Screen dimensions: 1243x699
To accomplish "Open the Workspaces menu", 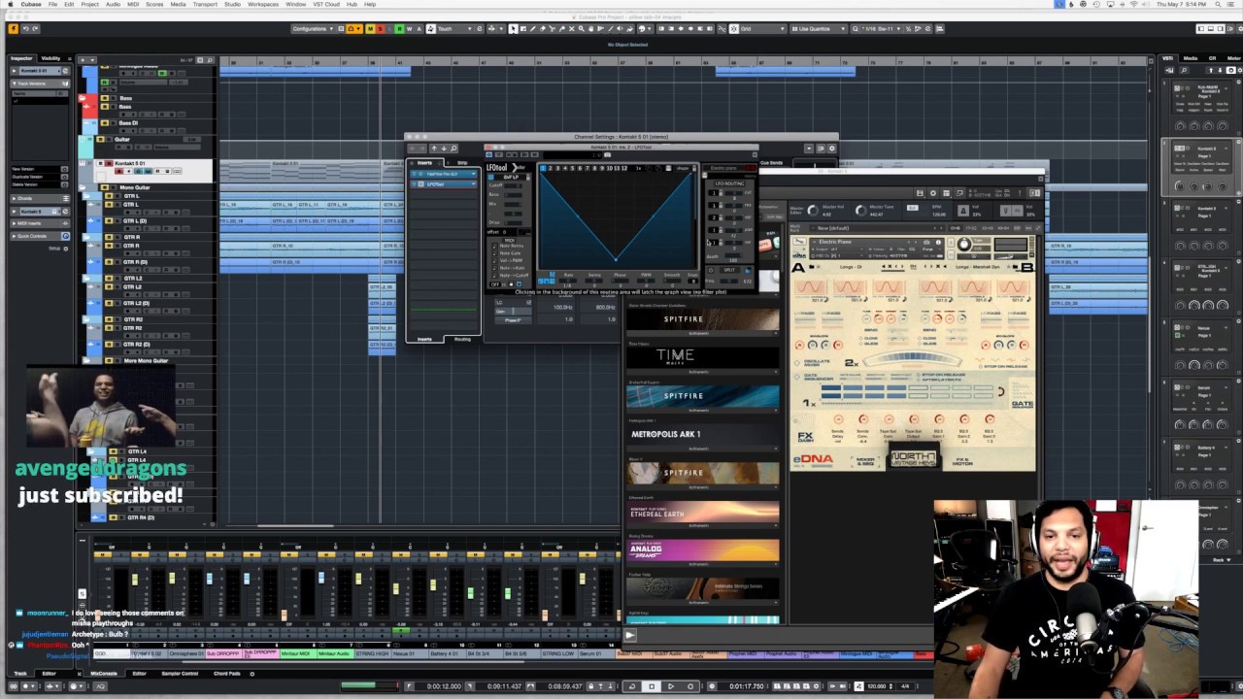I will [x=263, y=4].
